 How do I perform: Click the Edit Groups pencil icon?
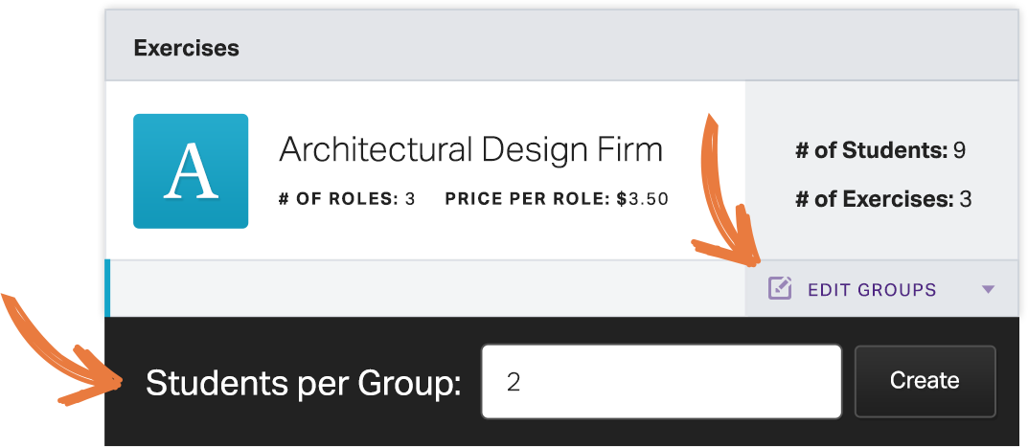780,288
